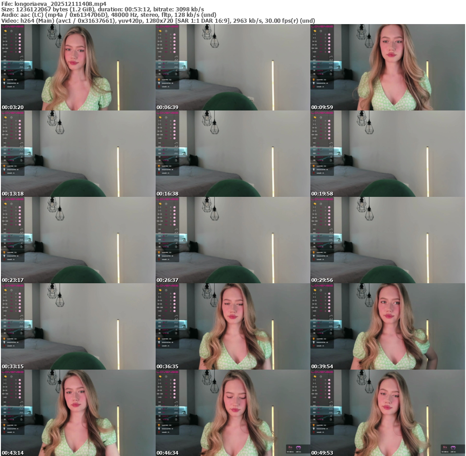Click the frame at 00:19:58
Screen dimensions: 466x456
click(387, 154)
